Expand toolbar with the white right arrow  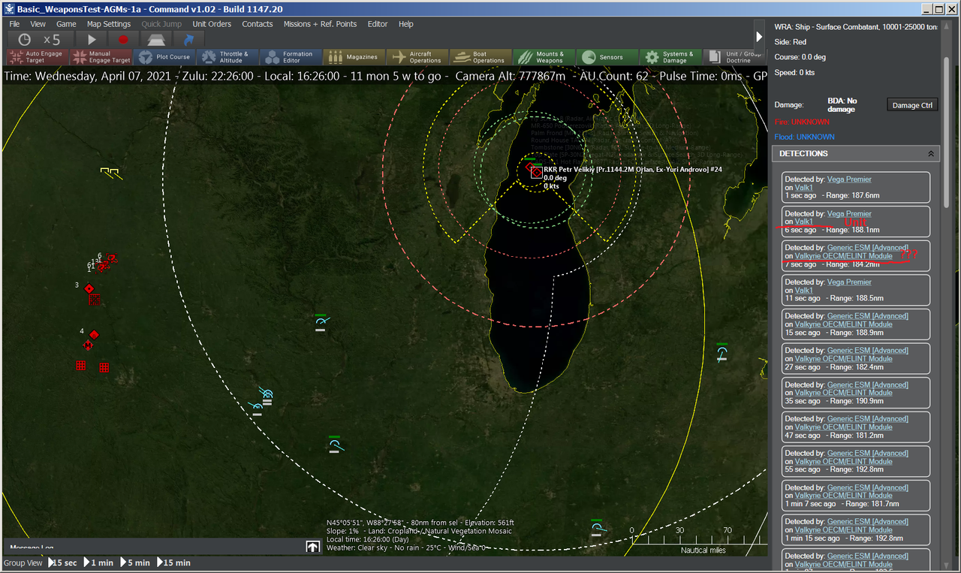coord(759,36)
